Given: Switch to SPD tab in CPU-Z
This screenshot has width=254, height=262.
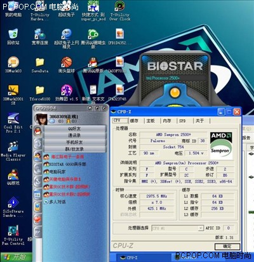Looking at the screenshot, I should tap(182, 121).
